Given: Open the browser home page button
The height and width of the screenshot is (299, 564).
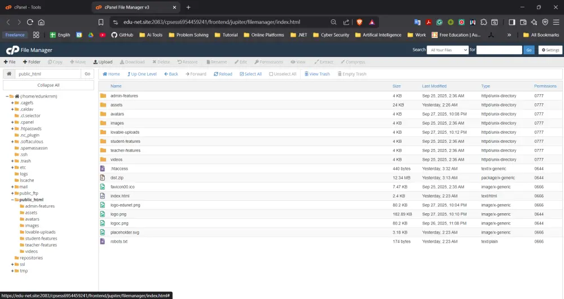Looking at the screenshot, I should tap(41, 22).
